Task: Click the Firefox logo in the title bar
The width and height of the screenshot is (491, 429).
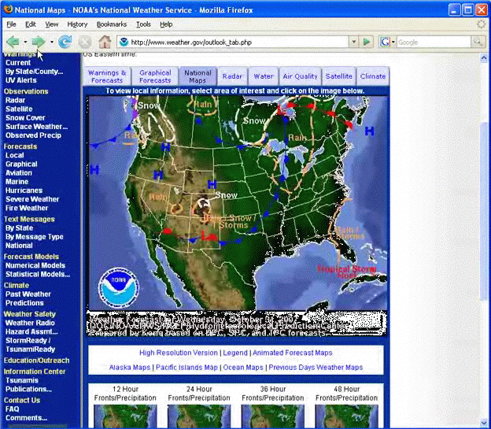Action: [x=8, y=9]
